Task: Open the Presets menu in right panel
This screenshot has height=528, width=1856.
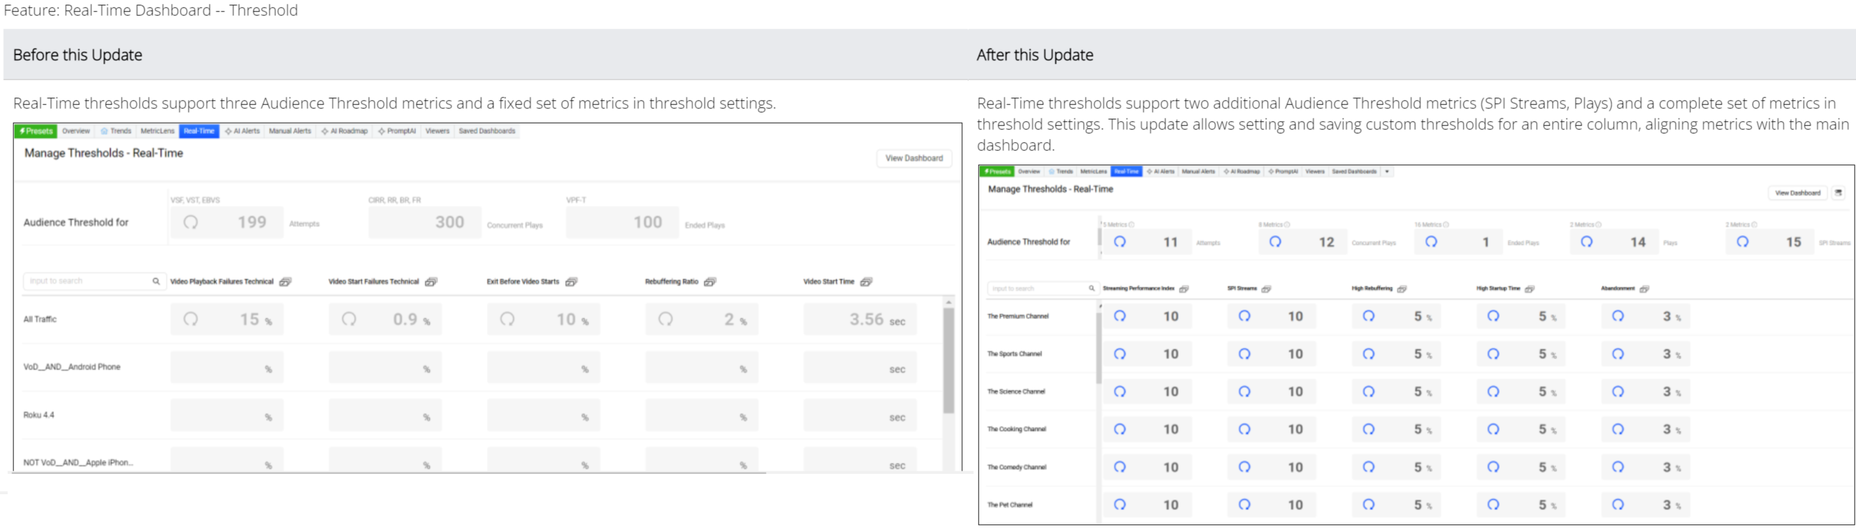Action: click(997, 171)
